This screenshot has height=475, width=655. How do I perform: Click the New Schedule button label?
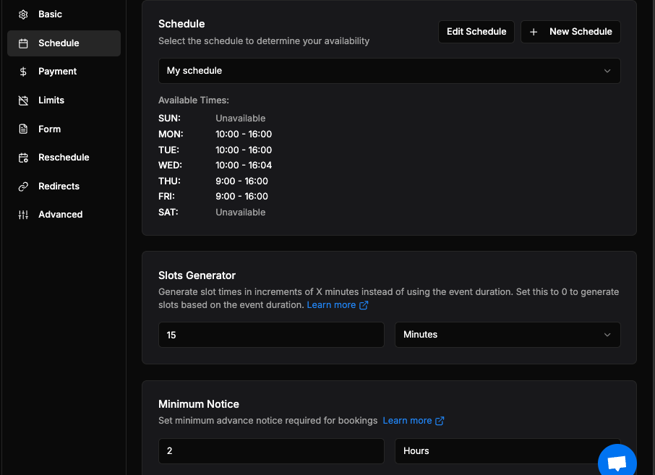(581, 31)
